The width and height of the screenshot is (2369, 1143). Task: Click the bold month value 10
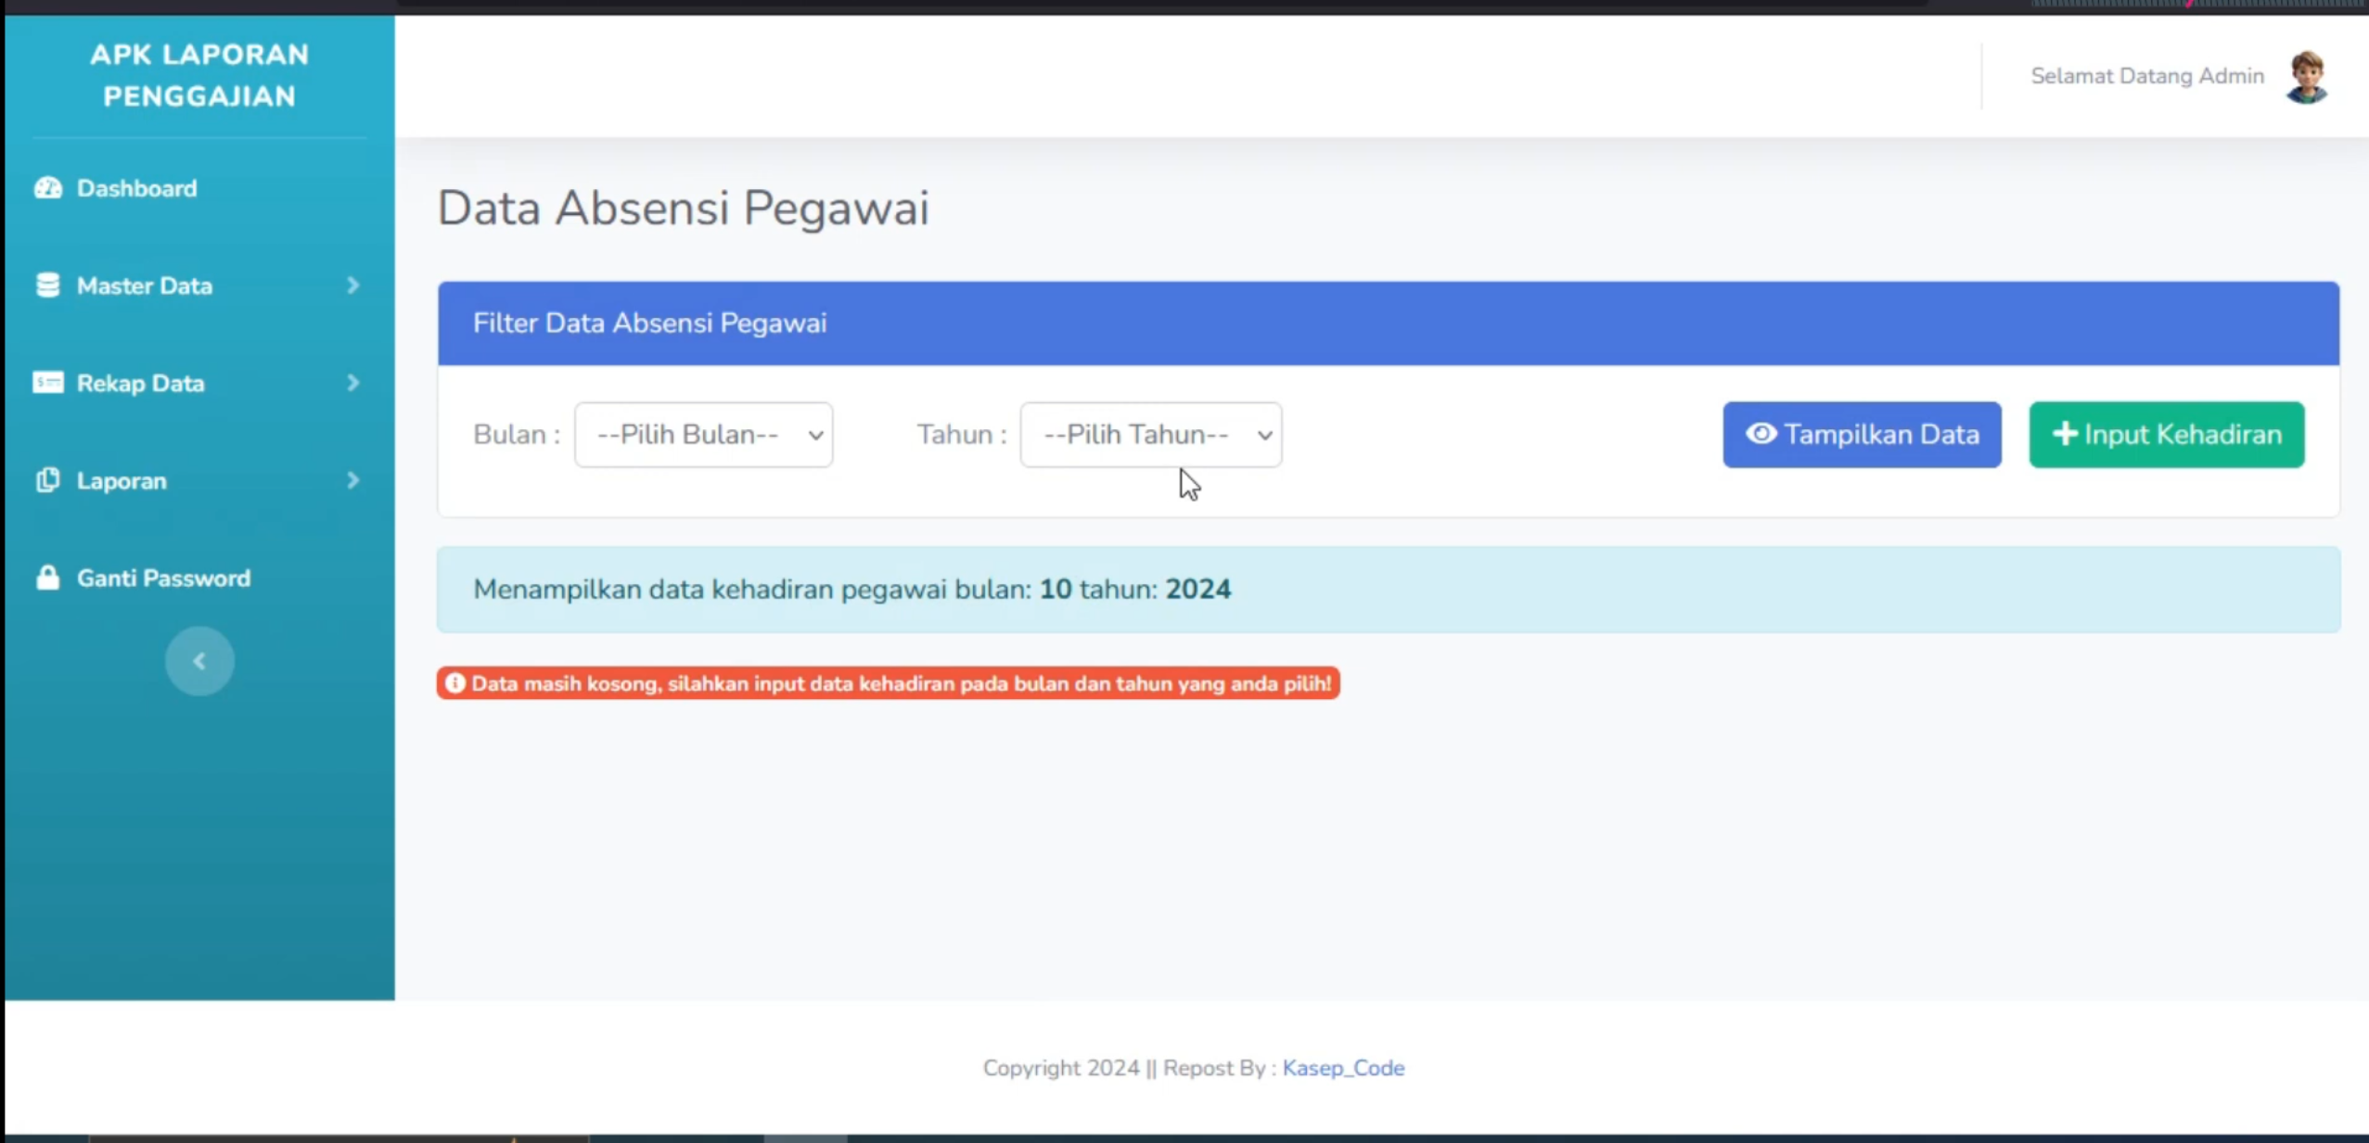point(1056,590)
